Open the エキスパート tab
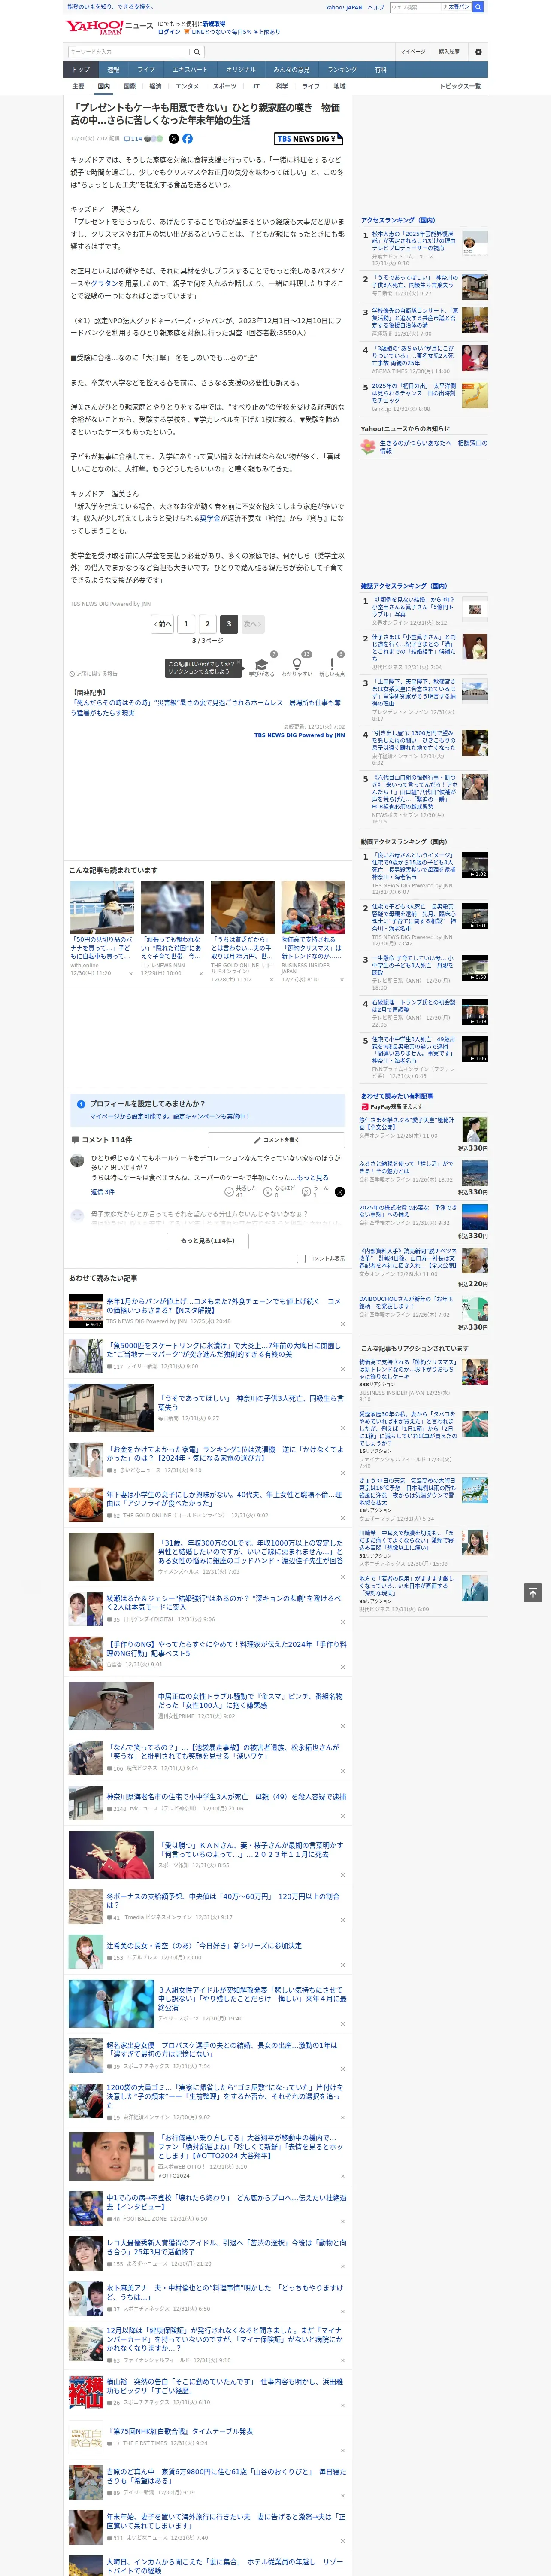551x2576 pixels. tap(190, 70)
